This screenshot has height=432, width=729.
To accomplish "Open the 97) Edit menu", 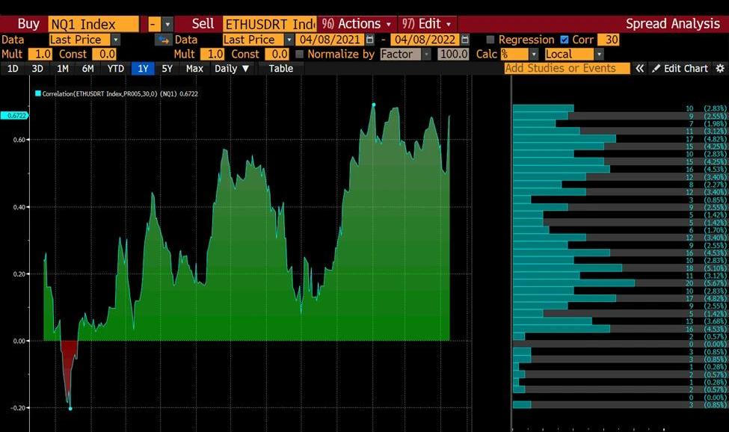I will click(427, 24).
